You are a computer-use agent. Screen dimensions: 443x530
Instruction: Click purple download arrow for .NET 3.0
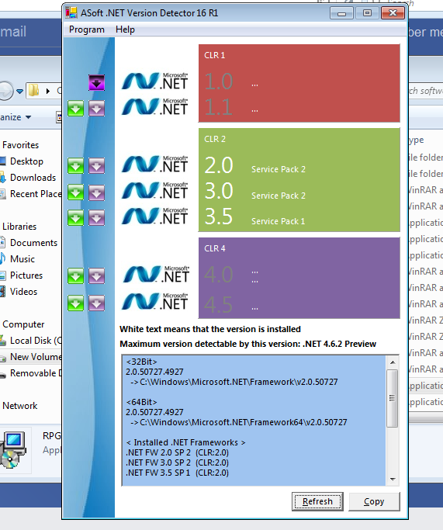(96, 192)
